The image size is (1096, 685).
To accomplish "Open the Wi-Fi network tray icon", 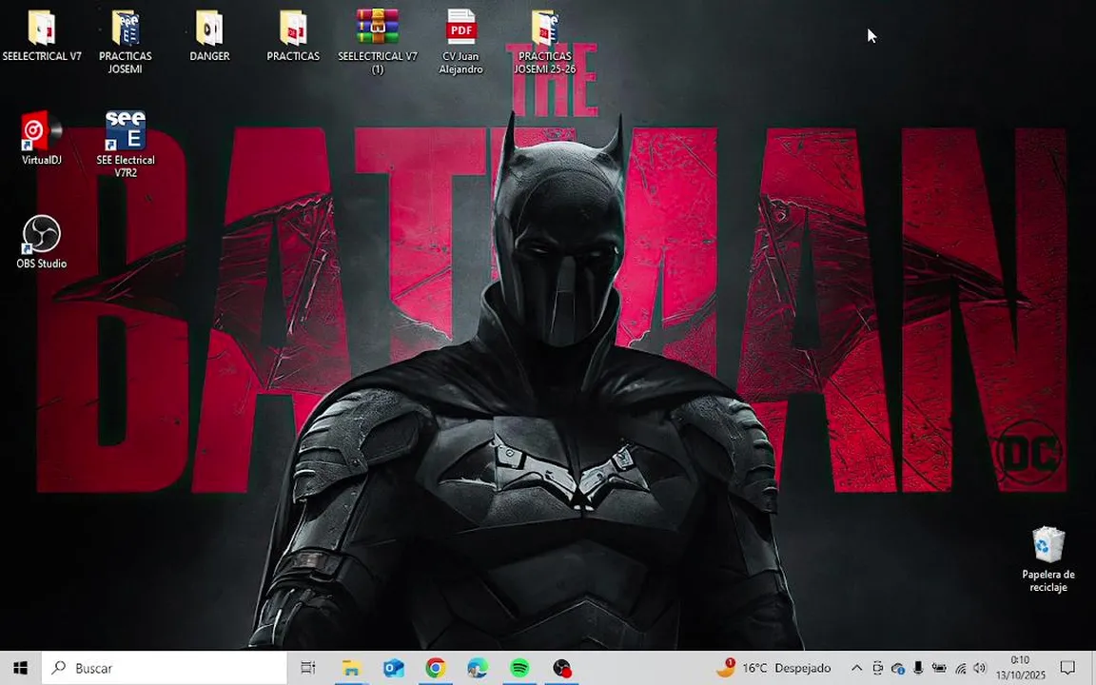I will [960, 668].
